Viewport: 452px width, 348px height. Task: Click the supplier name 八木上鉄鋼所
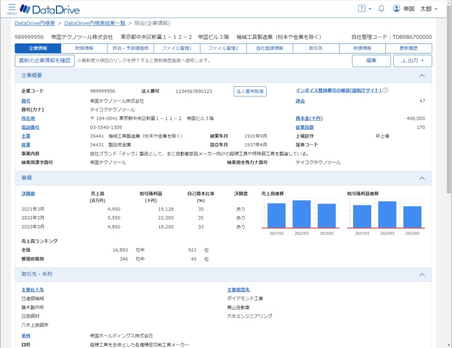[x=35, y=325]
